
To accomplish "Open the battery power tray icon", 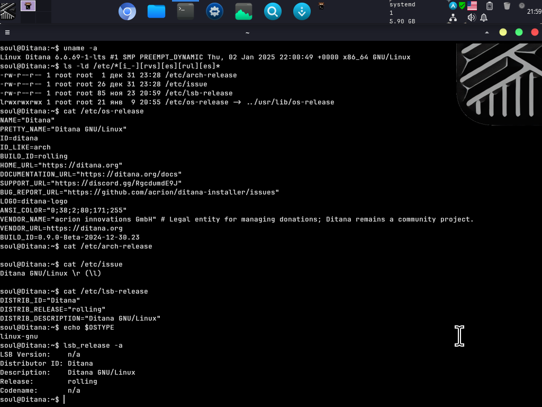I will point(490,6).
